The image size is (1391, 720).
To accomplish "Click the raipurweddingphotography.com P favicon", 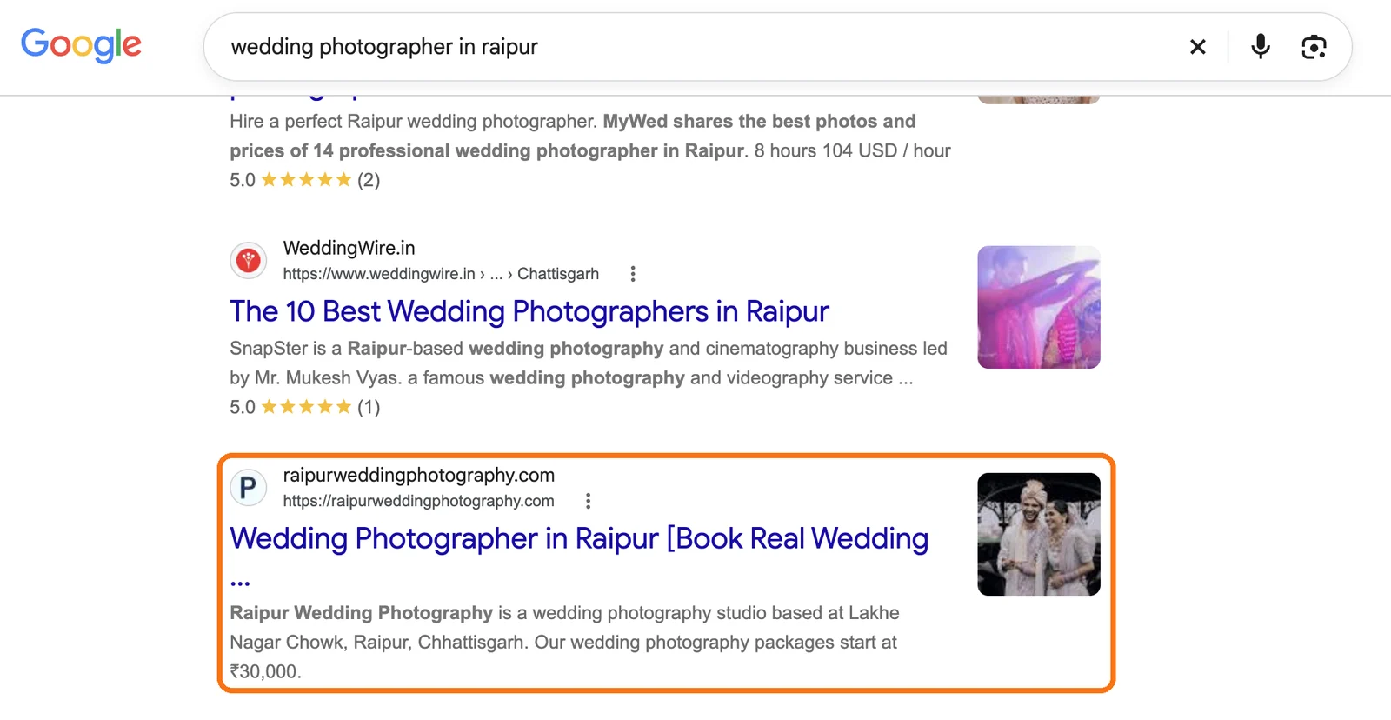I will [x=248, y=487].
